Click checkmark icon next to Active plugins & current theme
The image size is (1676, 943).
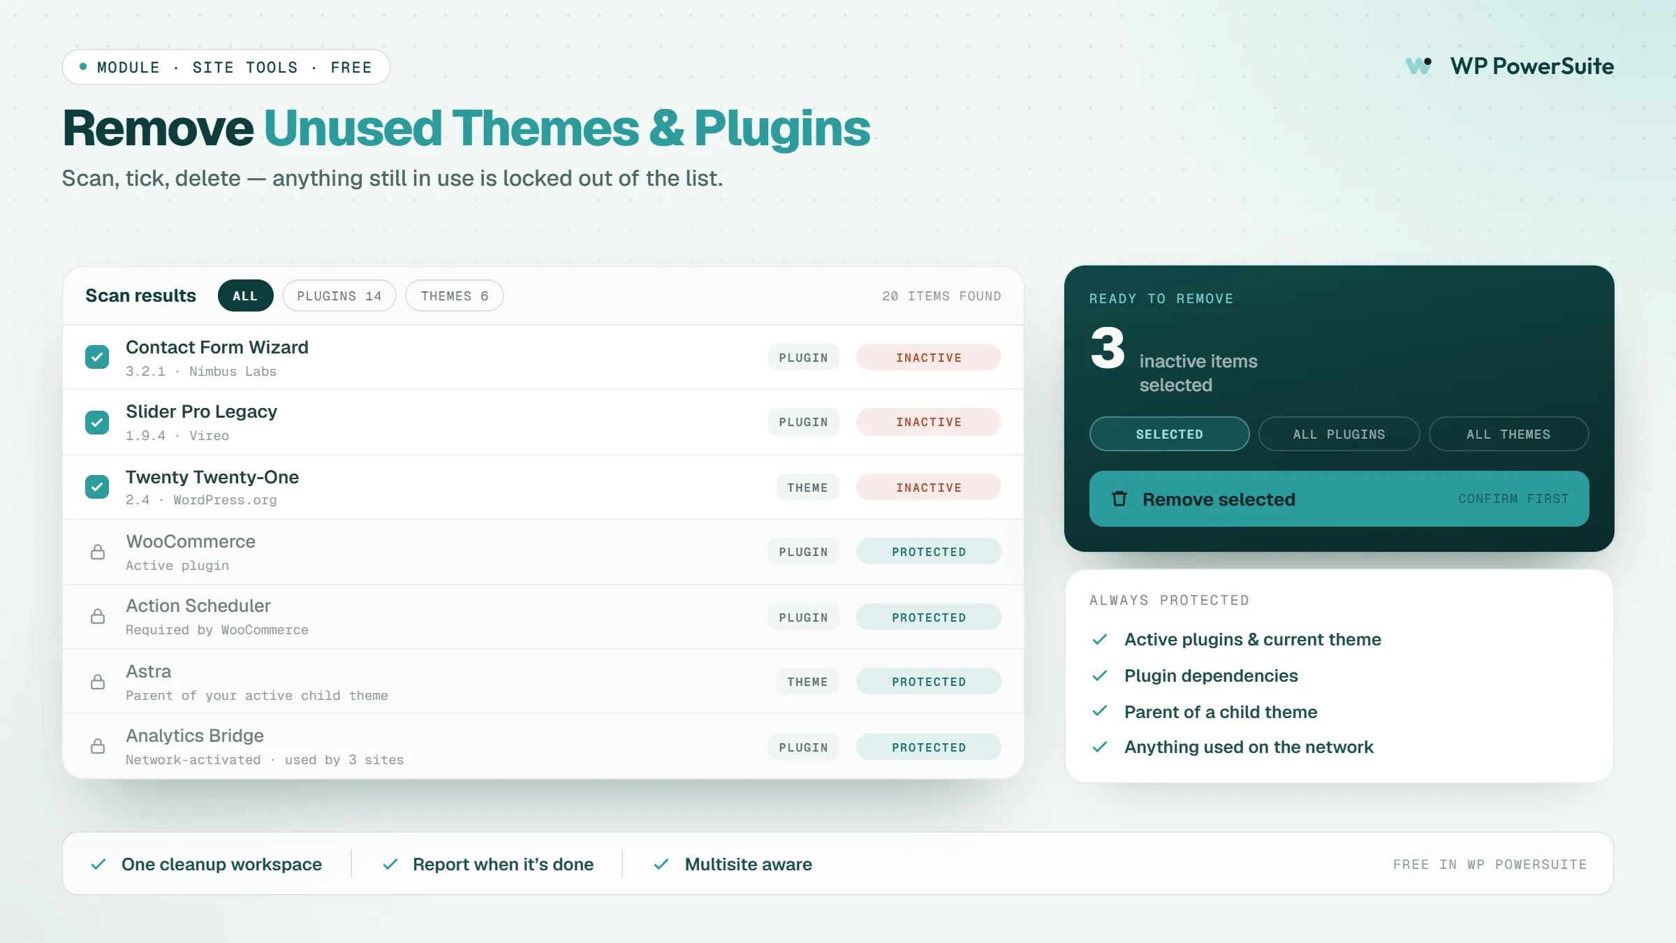[1100, 639]
